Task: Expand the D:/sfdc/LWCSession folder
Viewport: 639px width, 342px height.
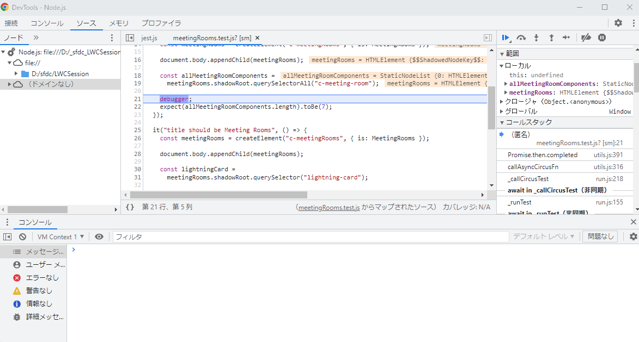Action: (16, 73)
